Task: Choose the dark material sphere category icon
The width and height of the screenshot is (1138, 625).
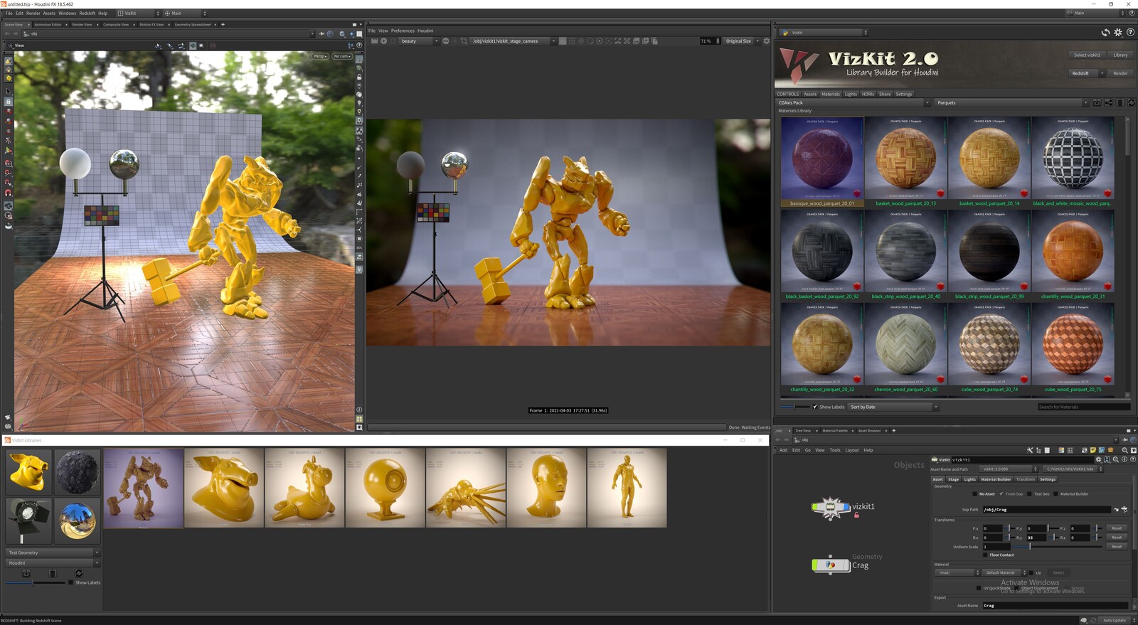Action: pos(78,472)
